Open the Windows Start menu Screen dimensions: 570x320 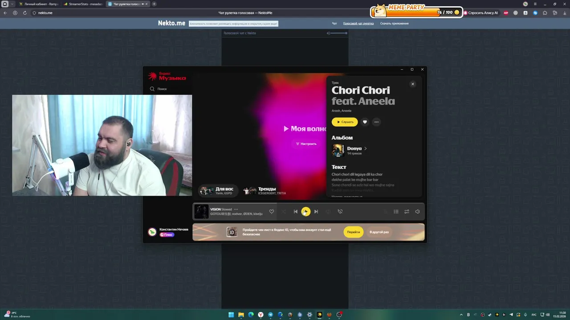(x=231, y=315)
